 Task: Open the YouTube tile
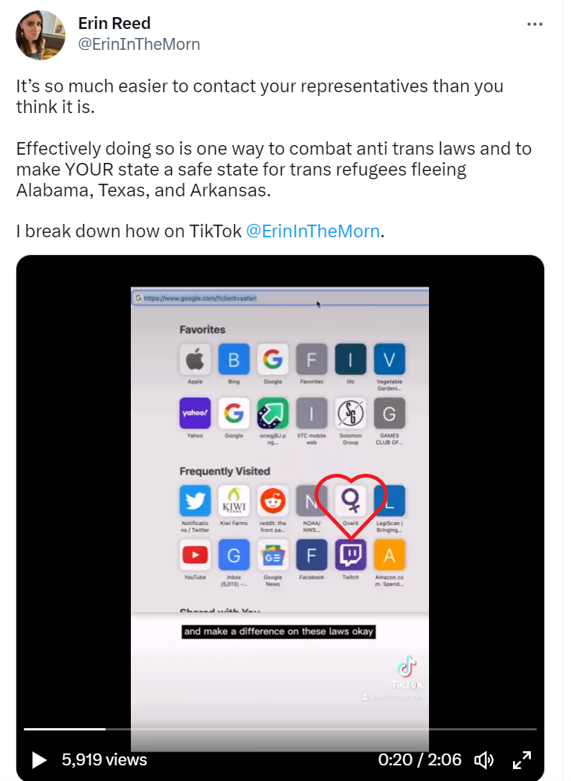click(x=195, y=555)
